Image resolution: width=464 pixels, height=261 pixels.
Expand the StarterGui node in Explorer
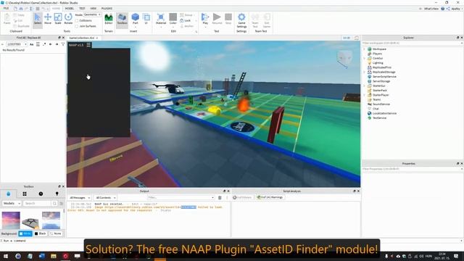365,86
